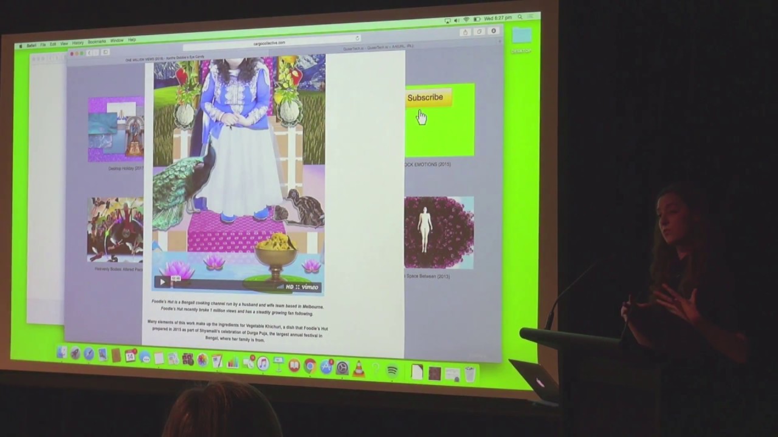Adjust the video player volume bars
The width and height of the screenshot is (778, 437).
click(x=280, y=286)
